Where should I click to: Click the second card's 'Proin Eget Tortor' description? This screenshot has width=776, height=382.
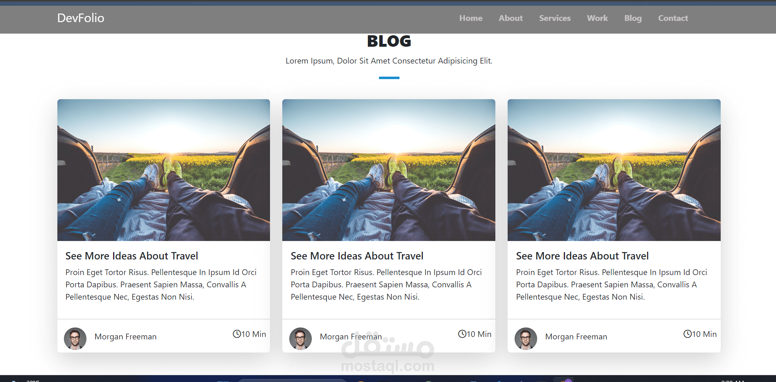[x=386, y=284]
